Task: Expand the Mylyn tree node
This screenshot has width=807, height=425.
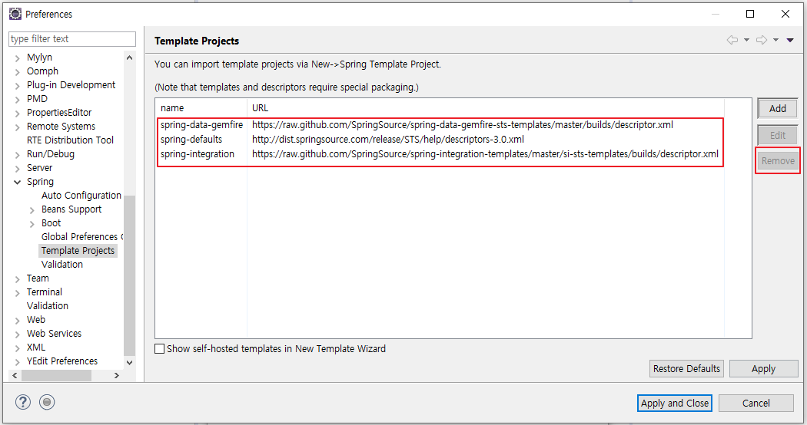Action: (x=18, y=58)
